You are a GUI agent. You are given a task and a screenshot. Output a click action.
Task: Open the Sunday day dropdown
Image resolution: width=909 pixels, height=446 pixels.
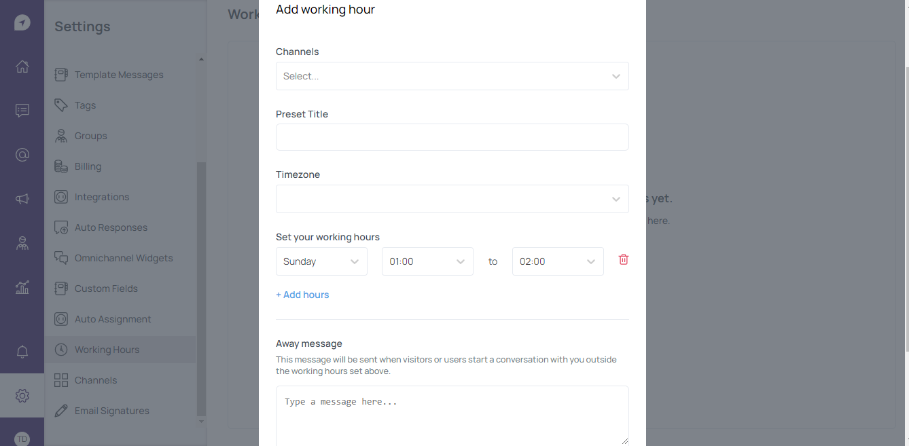click(321, 261)
